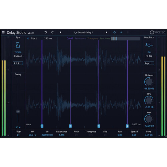
Task: Click the Tracktion logo
Action: click(x=157, y=32)
